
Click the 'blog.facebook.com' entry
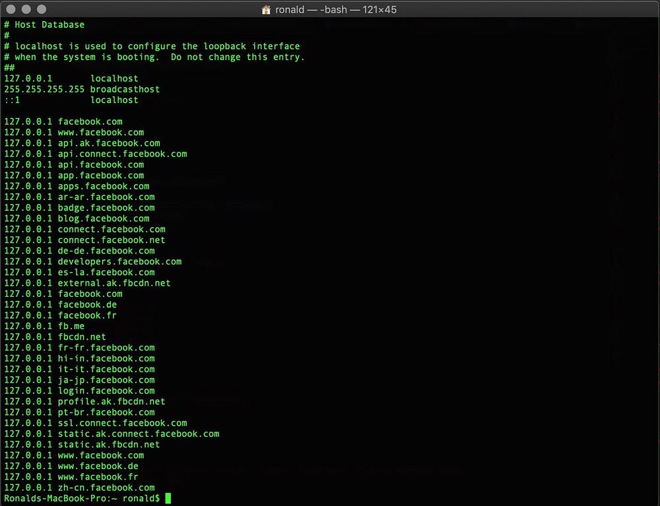pos(104,219)
